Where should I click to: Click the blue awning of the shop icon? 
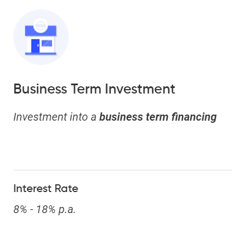pyautogui.click(x=40, y=31)
